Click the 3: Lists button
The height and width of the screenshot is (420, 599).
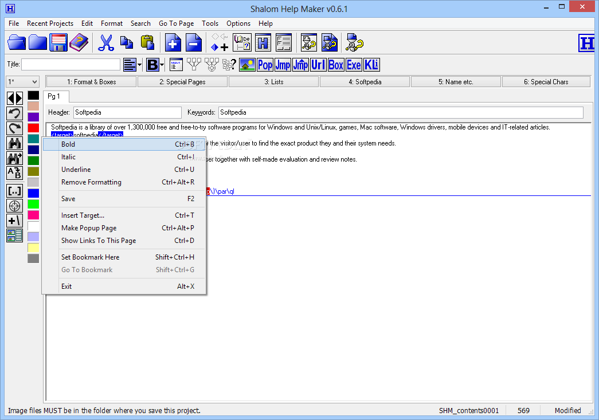(273, 82)
